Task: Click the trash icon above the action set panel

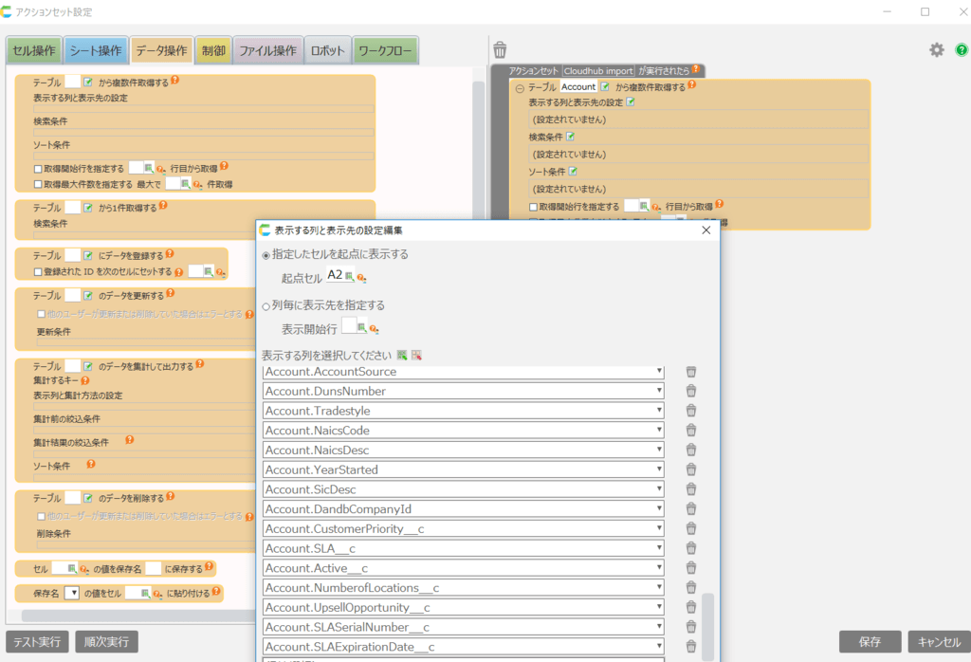Action: (500, 49)
